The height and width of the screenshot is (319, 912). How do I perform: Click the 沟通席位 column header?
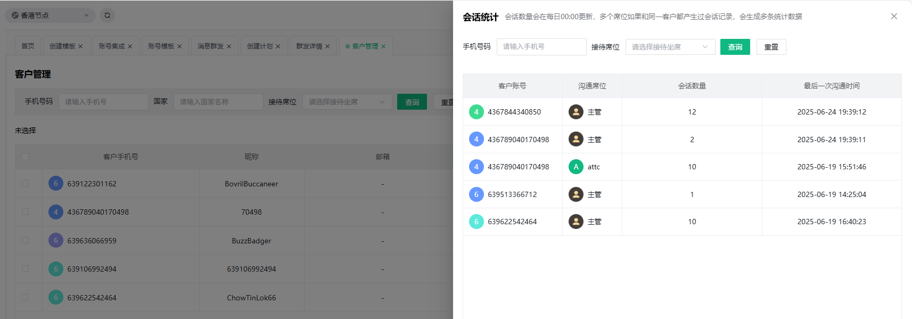click(592, 86)
